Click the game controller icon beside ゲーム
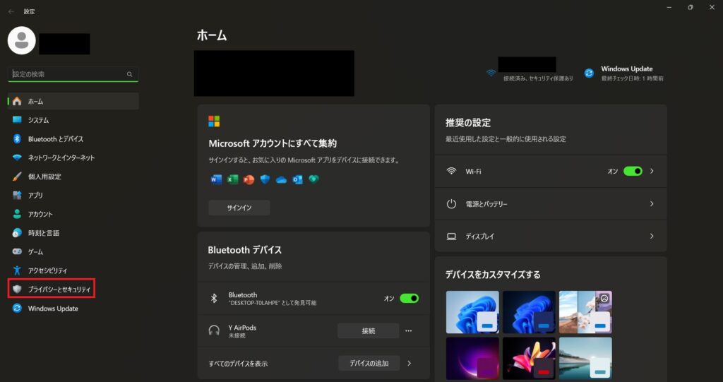This screenshot has height=382, width=723. (x=17, y=252)
